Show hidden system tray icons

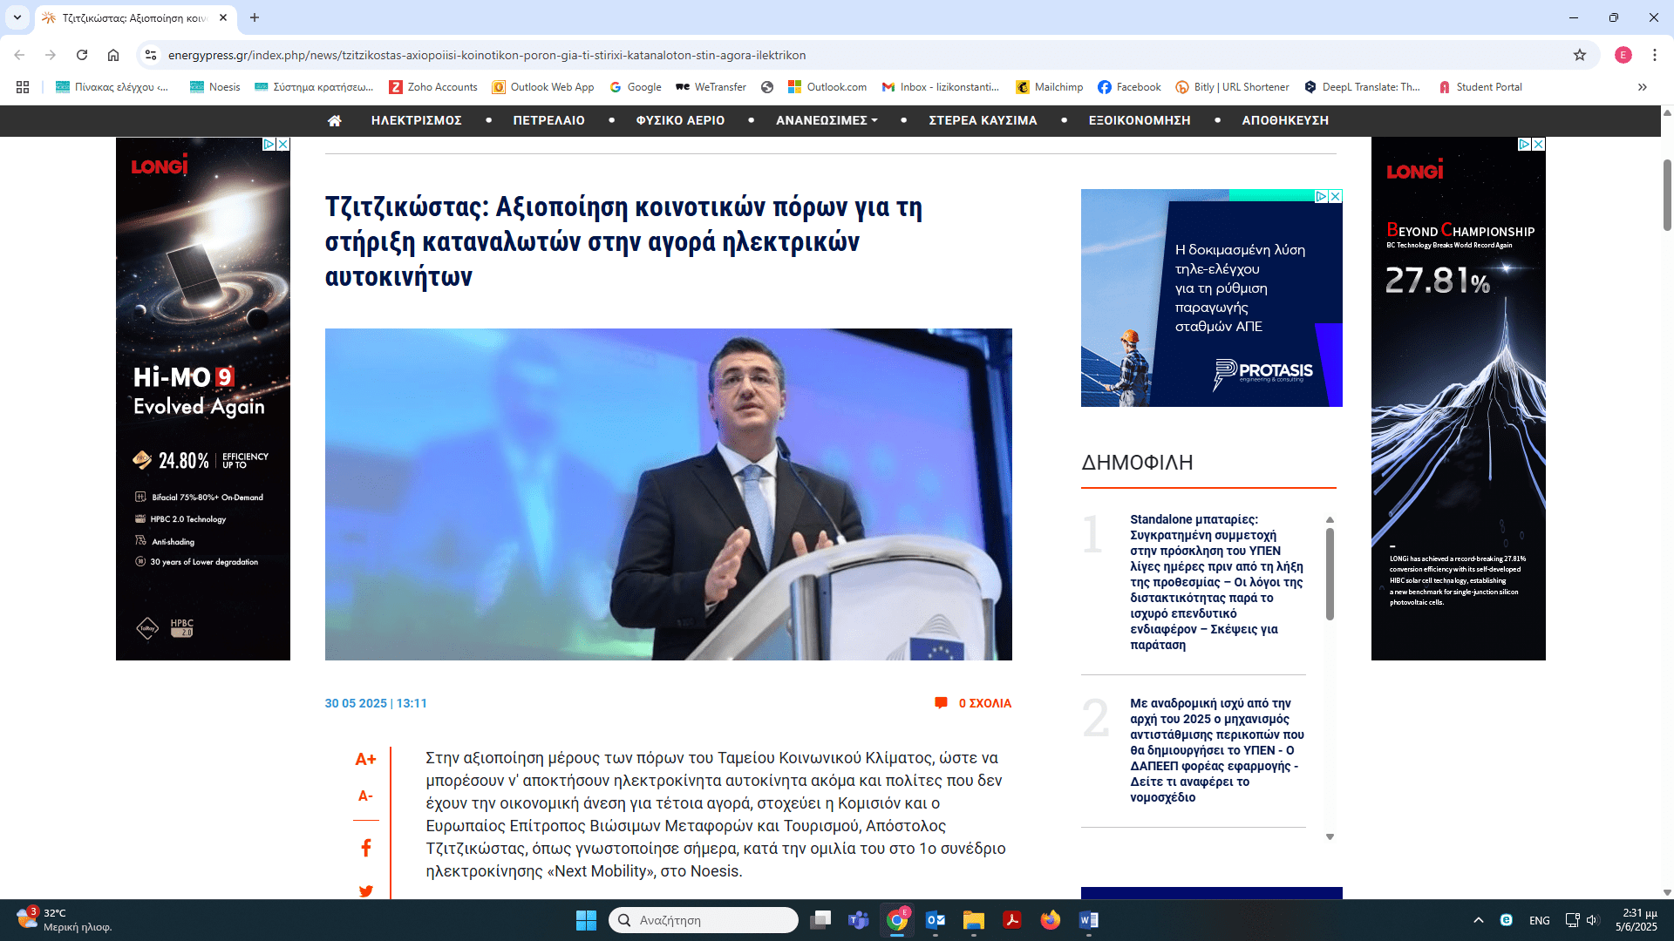pyautogui.click(x=1478, y=920)
